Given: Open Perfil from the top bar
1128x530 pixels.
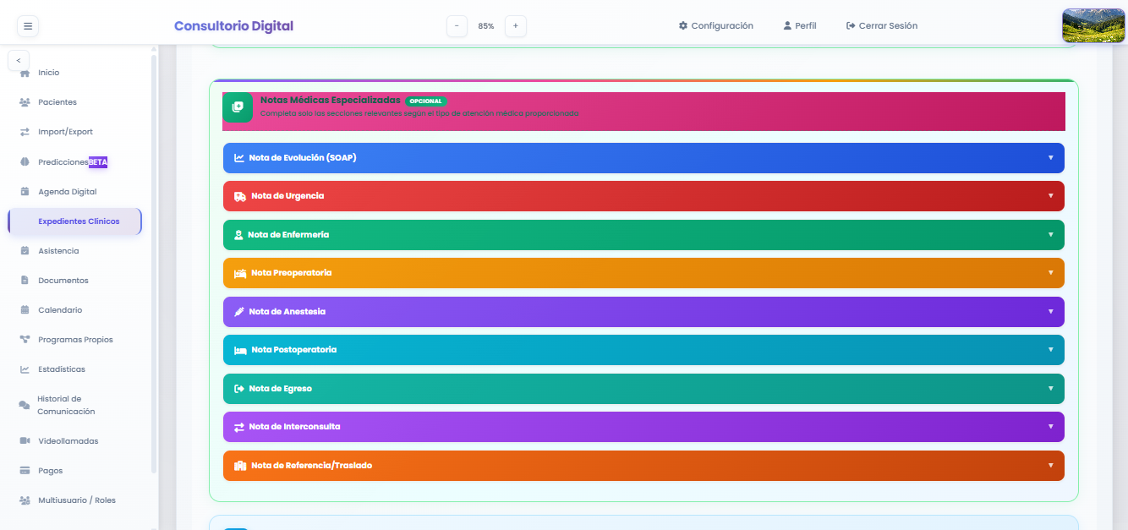Looking at the screenshot, I should pyautogui.click(x=800, y=26).
